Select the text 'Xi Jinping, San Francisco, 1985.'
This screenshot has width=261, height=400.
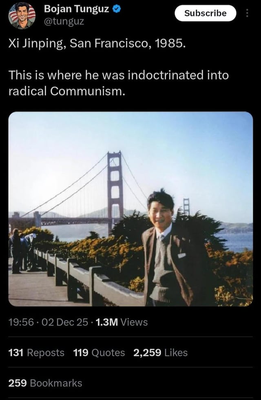pos(97,44)
